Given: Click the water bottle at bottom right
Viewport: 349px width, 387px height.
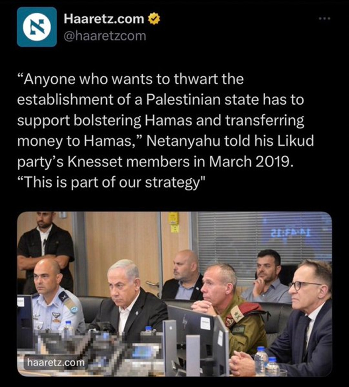Looking at the screenshot, I should coord(261,361).
